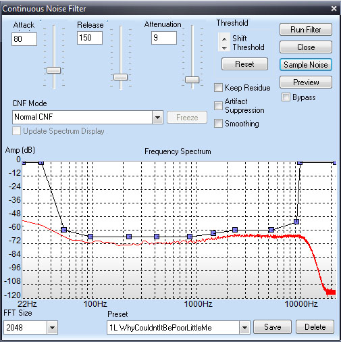Click the Shift Threshold down arrow
This screenshot has width=341, height=342.
pos(224,48)
